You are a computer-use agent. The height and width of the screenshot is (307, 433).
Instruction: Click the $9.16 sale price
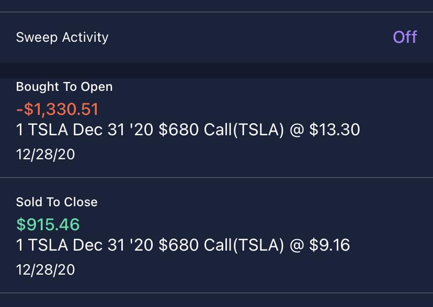[330, 245]
